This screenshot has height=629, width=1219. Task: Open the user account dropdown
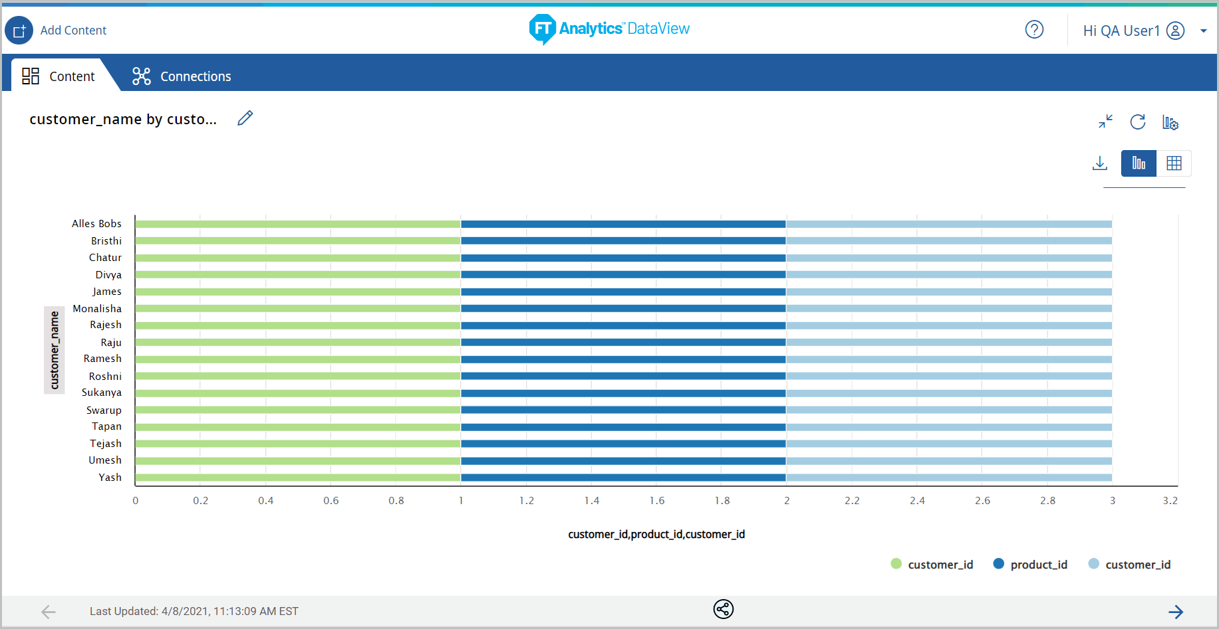coord(1204,30)
